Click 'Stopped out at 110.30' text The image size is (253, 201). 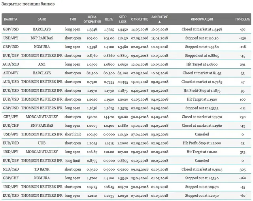pyautogui.click(x=202, y=38)
